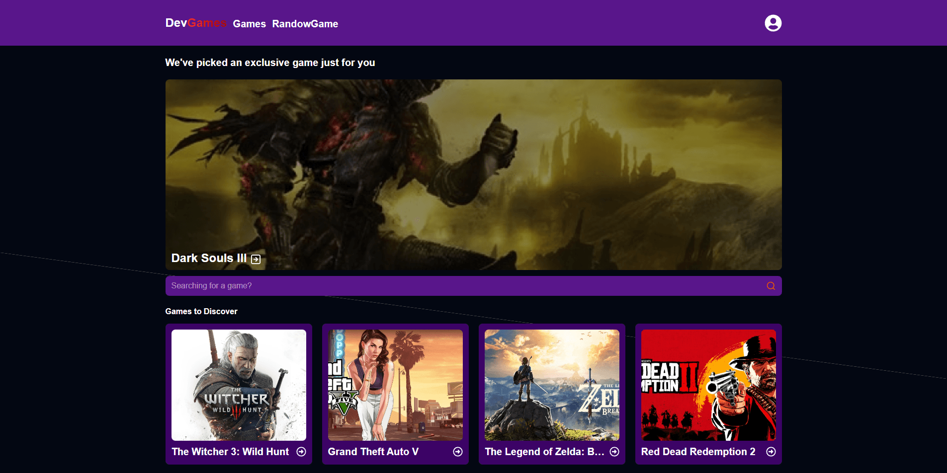Viewport: 947px width, 473px height.
Task: Go to the DevGames home logo
Action: pos(195,23)
